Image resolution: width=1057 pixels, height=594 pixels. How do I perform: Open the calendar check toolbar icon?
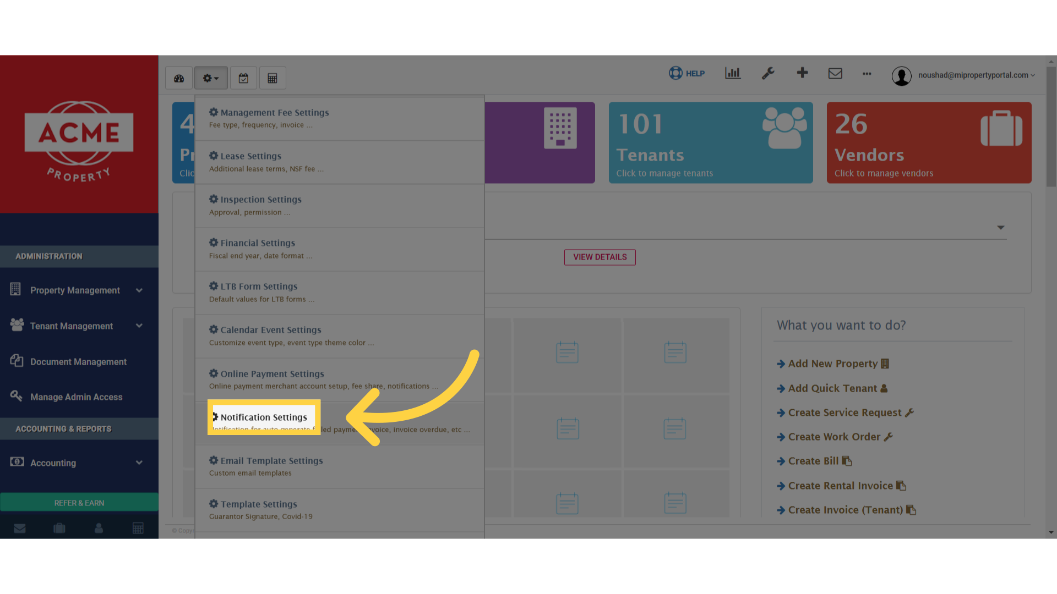click(243, 78)
